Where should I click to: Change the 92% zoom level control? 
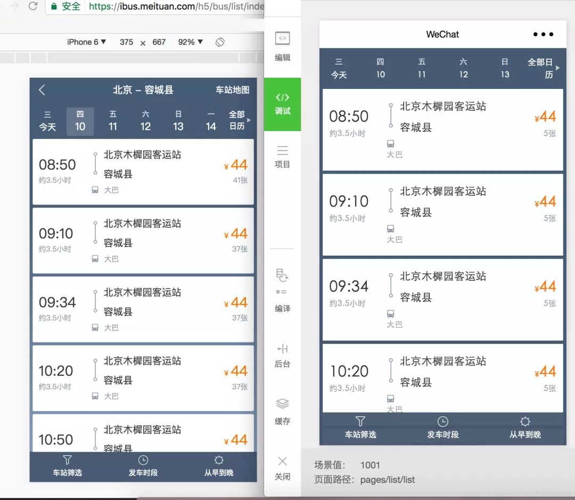pos(190,42)
